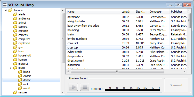194x97 pixels.
Task: Sort list by Length column
Action: click(x=127, y=12)
